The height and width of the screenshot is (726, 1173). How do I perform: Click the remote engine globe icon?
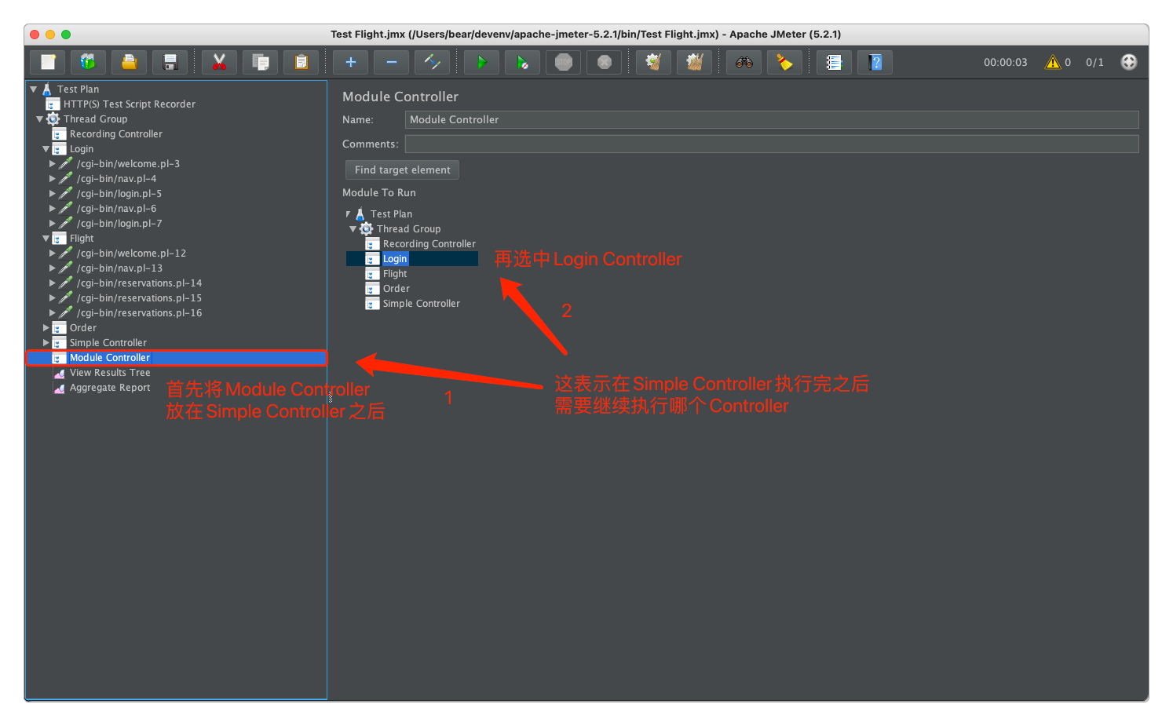pos(1129,62)
